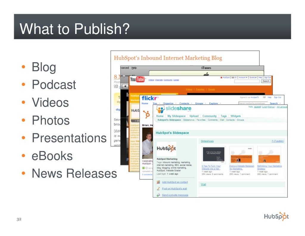Open the dark 5 Tips slideshow thumbnail
The image size is (305, 236).
(214, 154)
